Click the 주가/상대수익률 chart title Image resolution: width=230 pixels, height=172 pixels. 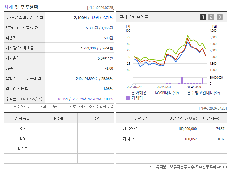134,17
